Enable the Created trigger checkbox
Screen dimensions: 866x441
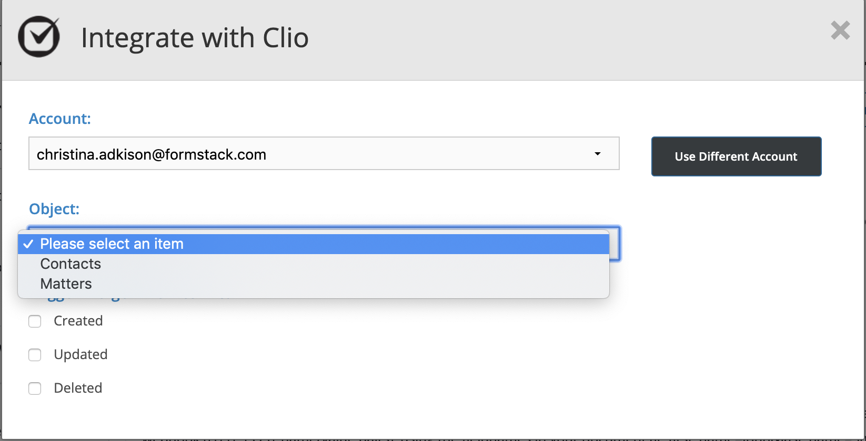click(x=35, y=321)
